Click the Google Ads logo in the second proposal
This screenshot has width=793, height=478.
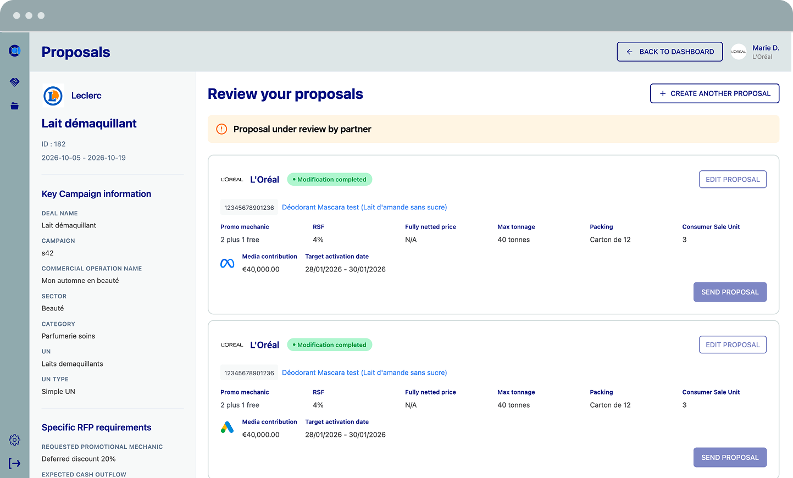point(228,427)
